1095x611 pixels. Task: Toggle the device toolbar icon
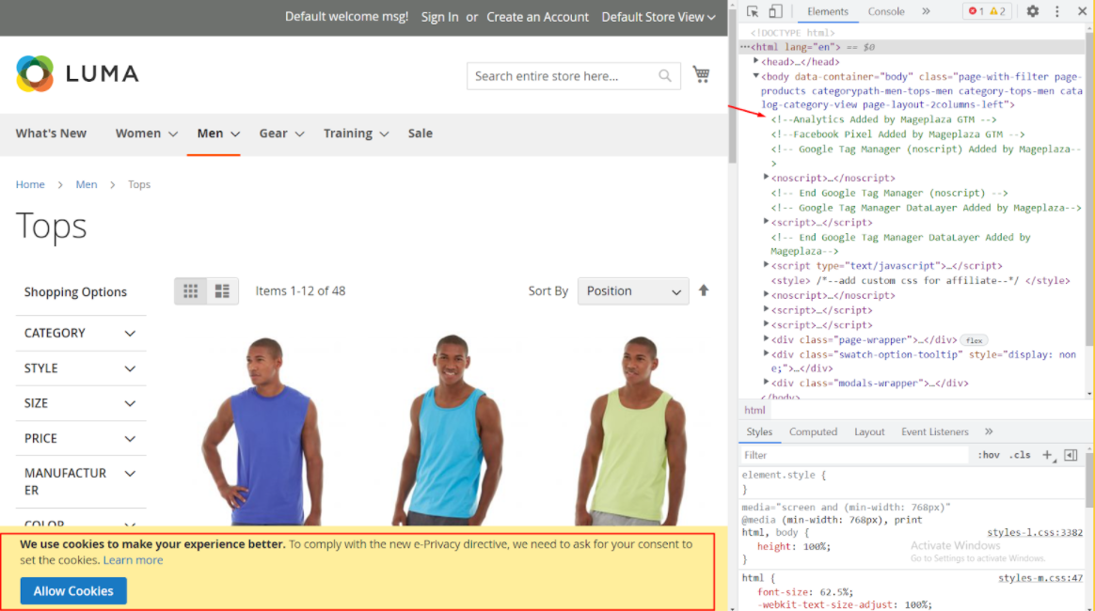point(775,11)
